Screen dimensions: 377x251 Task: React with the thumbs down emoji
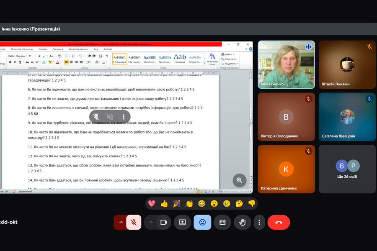[x=252, y=204]
